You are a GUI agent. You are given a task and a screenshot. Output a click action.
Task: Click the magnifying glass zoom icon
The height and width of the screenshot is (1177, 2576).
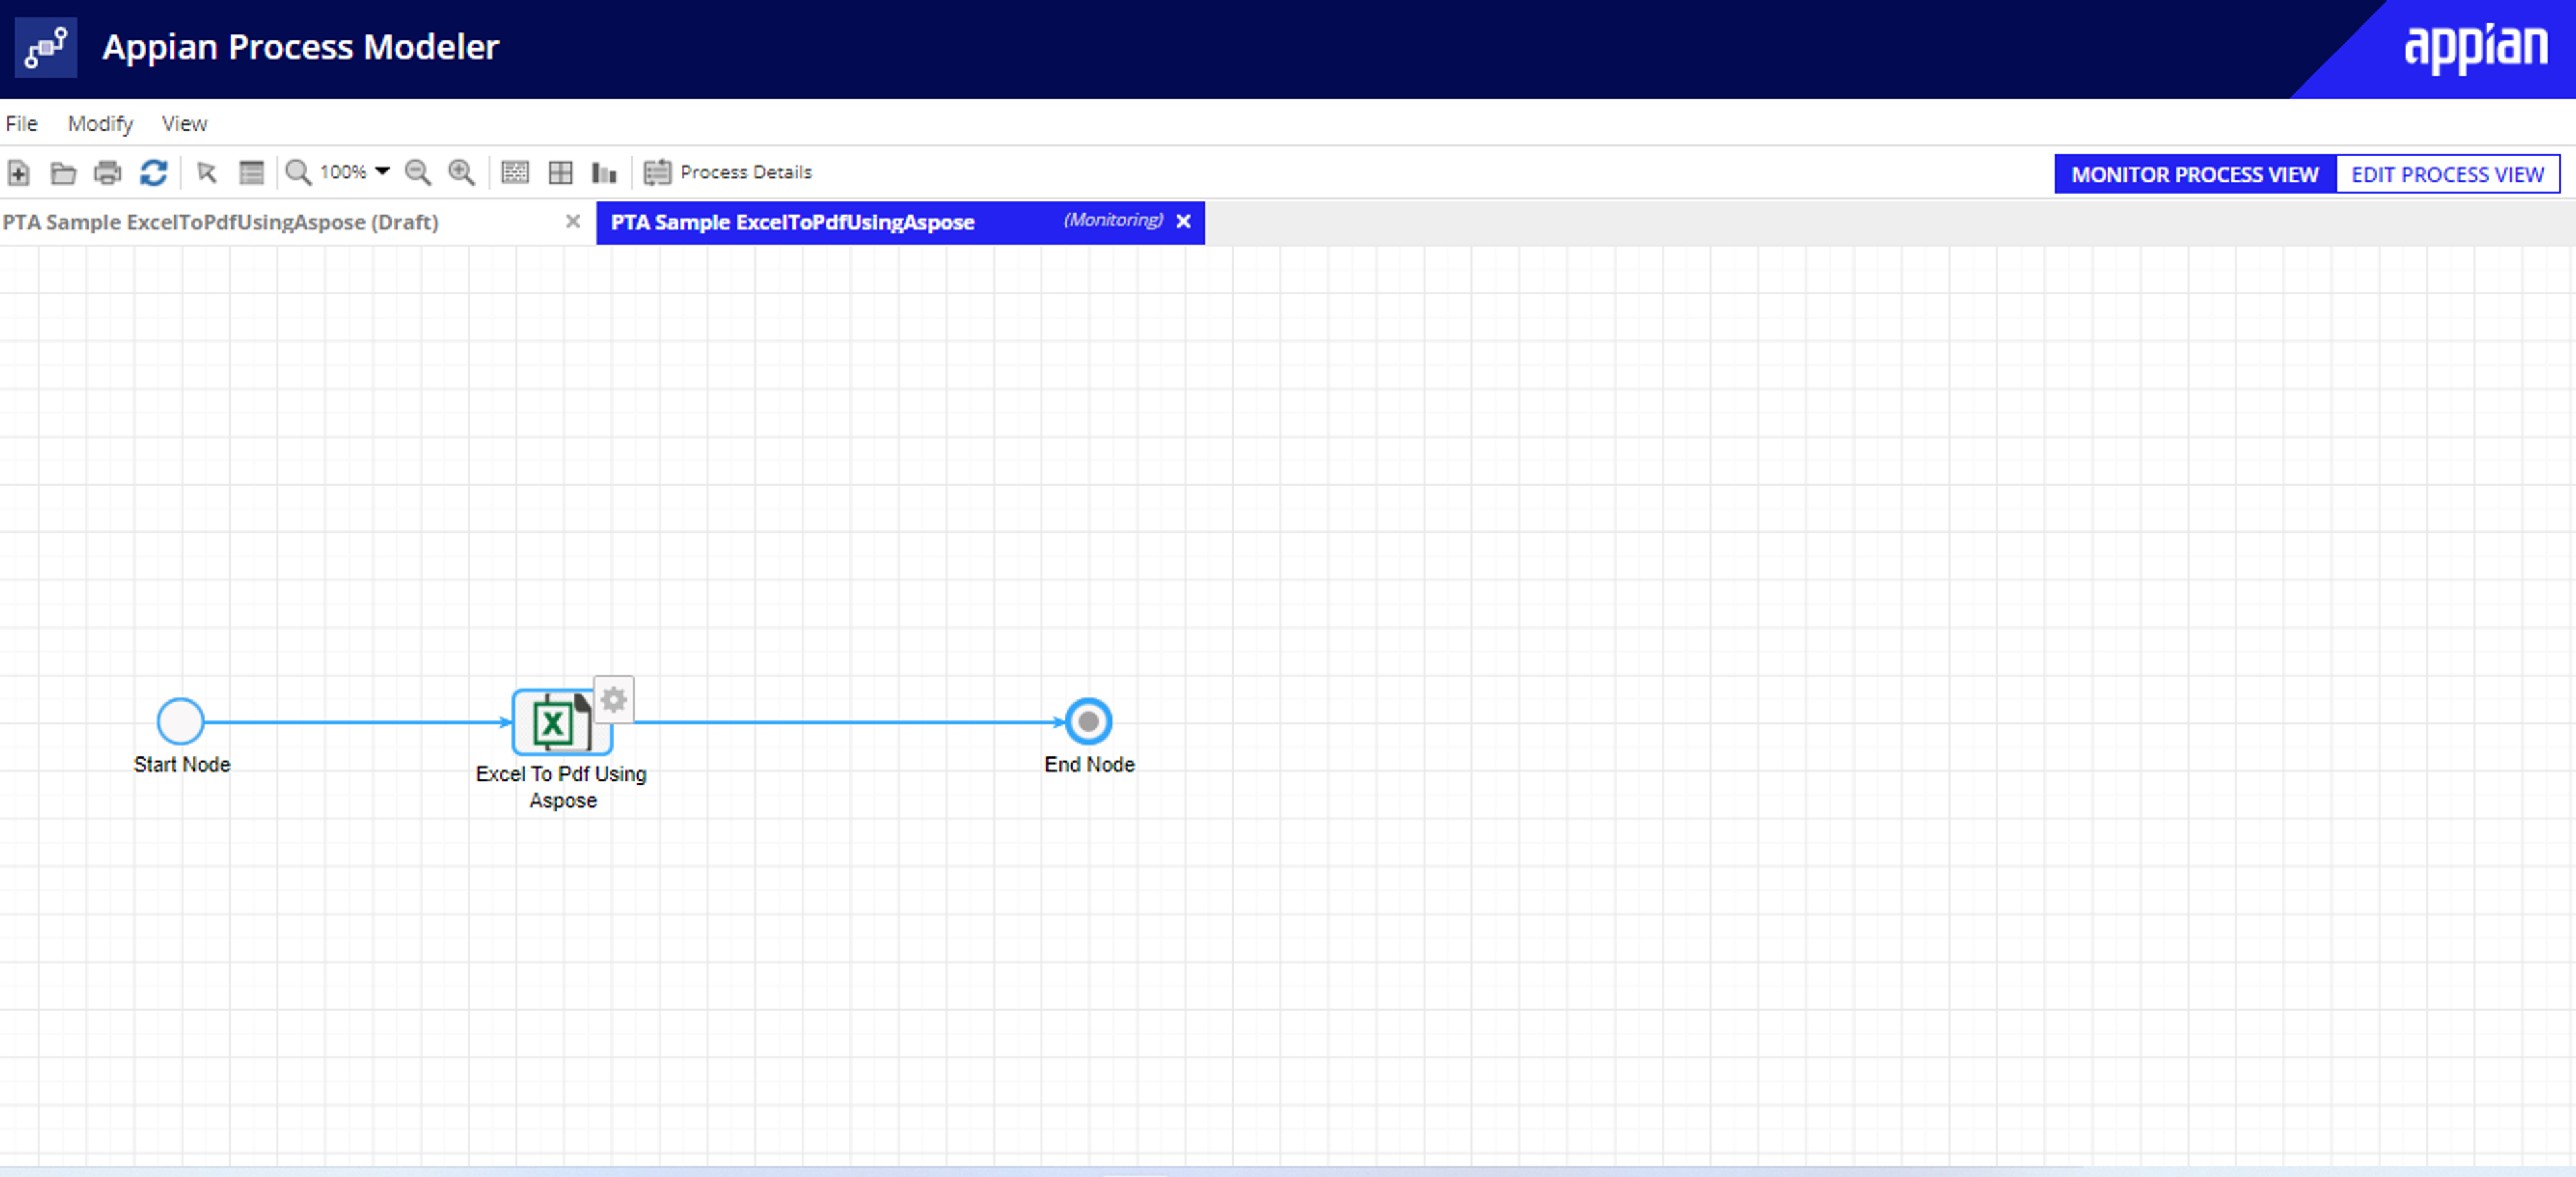tap(298, 173)
